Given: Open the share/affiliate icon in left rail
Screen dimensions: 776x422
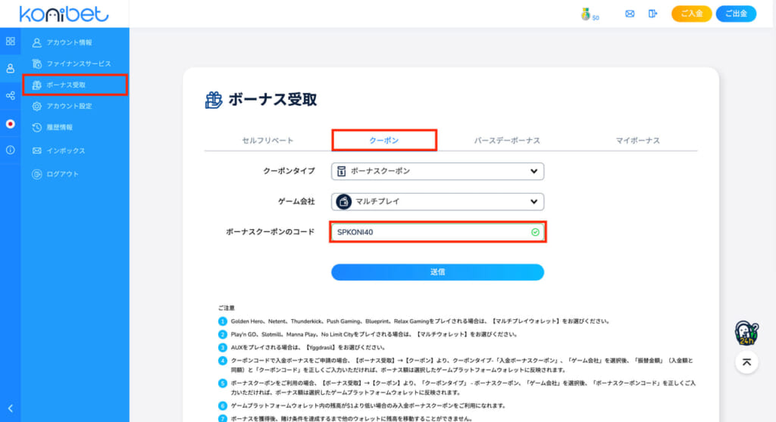Looking at the screenshot, I should pos(11,96).
